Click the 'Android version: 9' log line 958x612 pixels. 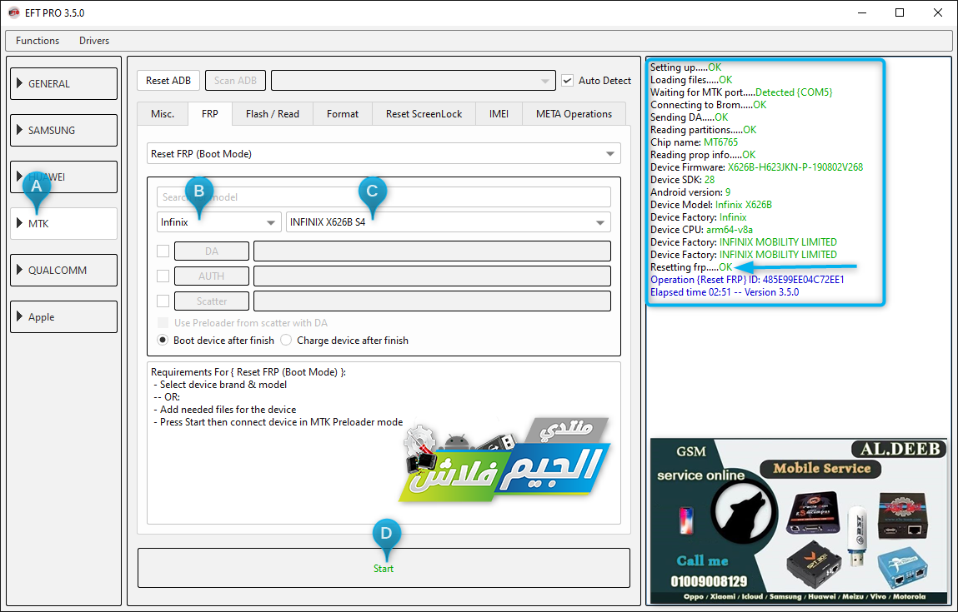click(690, 192)
